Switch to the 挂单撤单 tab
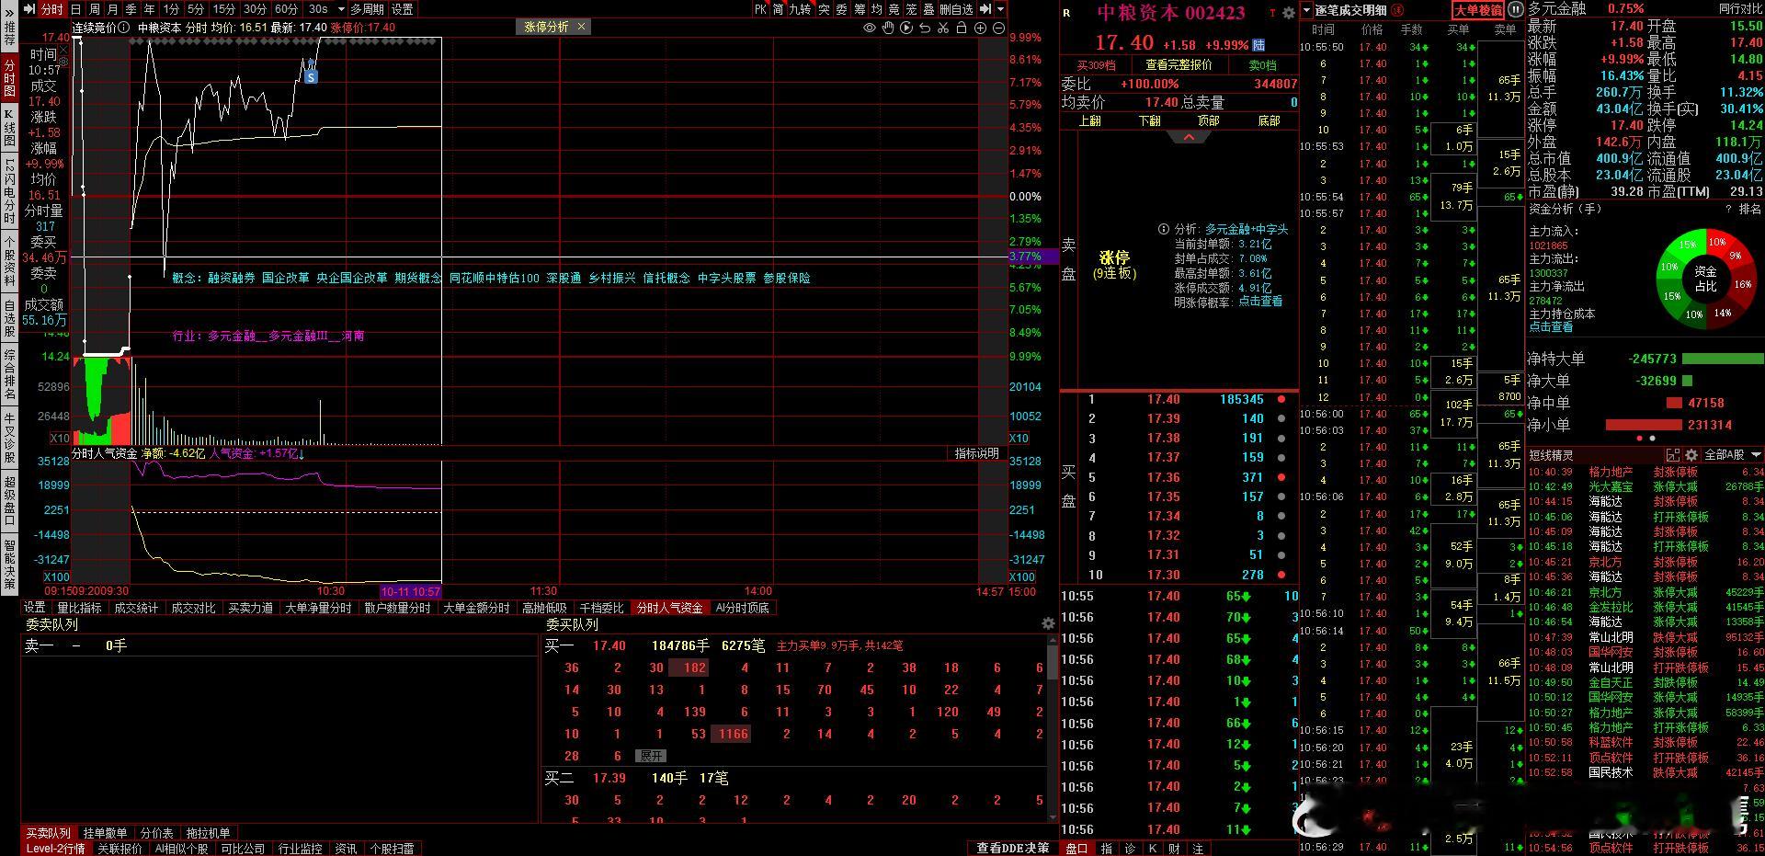This screenshot has width=1765, height=856. [x=106, y=833]
